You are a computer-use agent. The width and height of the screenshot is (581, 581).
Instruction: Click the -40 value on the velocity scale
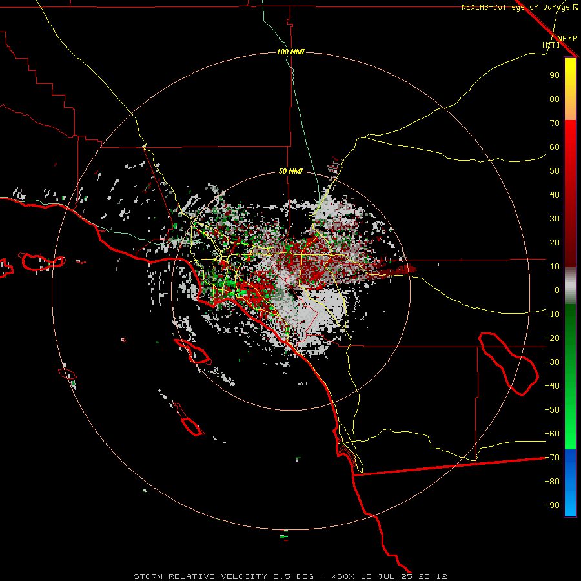click(552, 386)
